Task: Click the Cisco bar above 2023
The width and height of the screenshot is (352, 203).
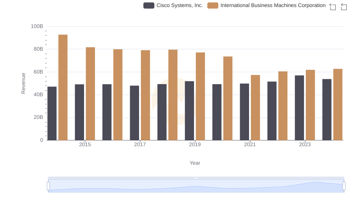Action: 299,108
